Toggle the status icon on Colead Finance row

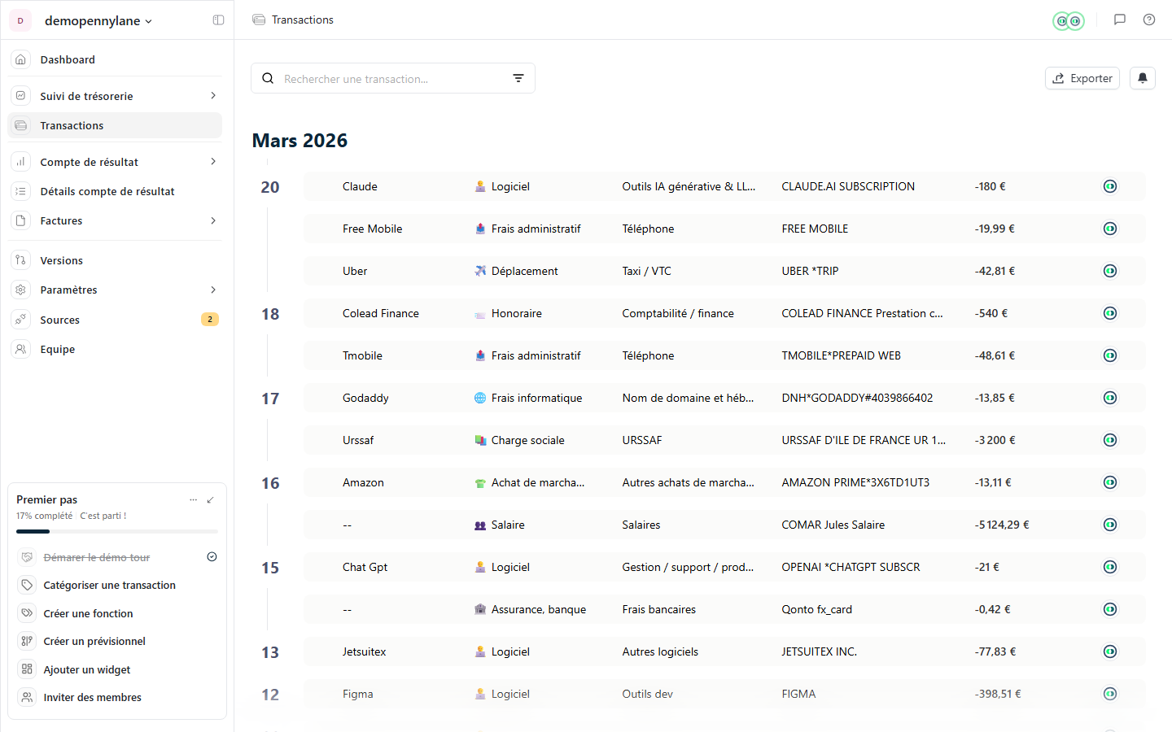[1110, 313]
